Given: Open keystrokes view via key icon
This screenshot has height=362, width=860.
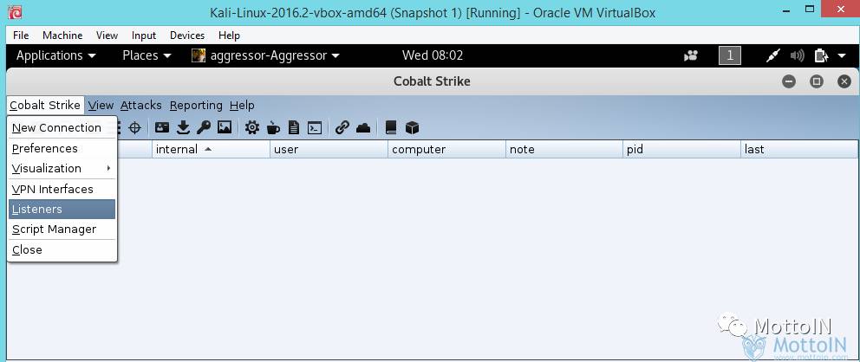Looking at the screenshot, I should tap(204, 127).
